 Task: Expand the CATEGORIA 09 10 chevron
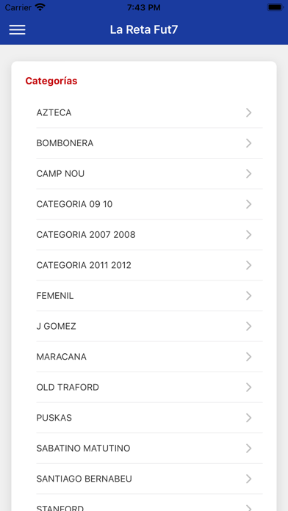click(248, 204)
